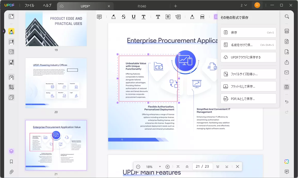Open the Convert/Export PDF icon on right sidebar
Image resolution: width=298 pixels, height=178 pixels.
[x=287, y=41]
